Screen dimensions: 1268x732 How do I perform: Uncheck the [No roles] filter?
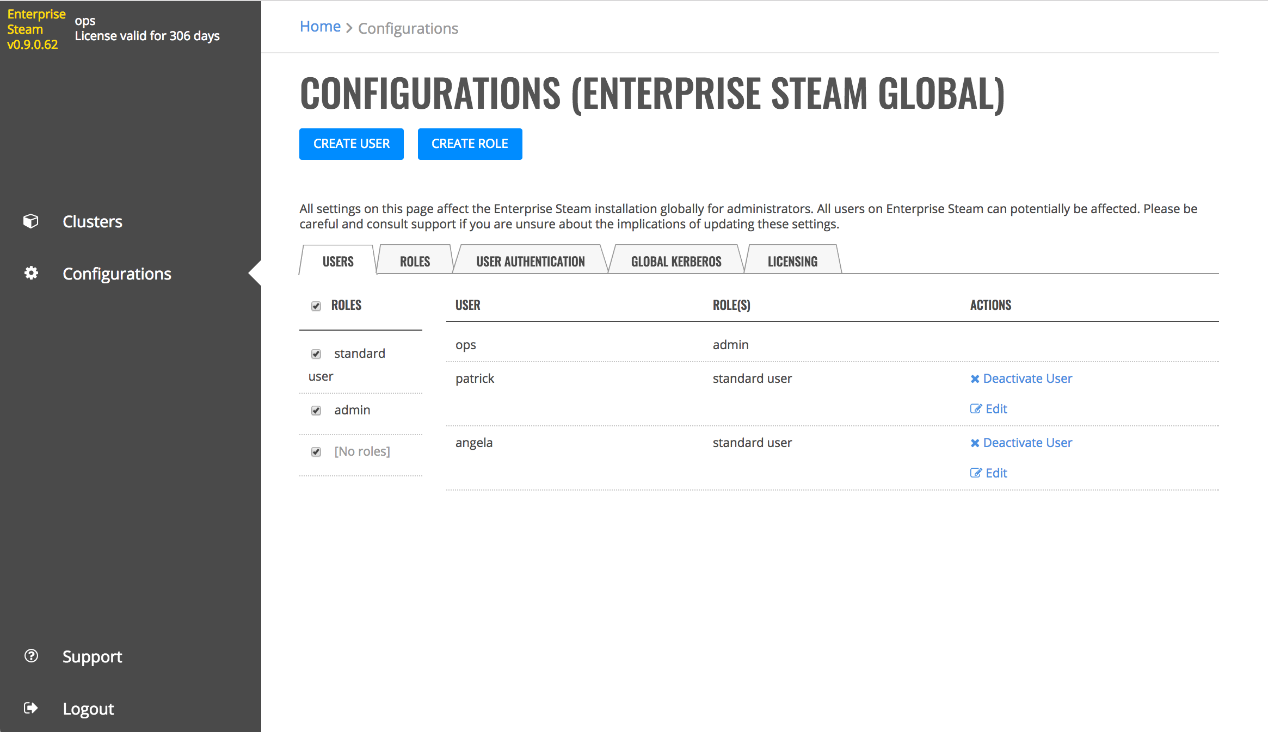tap(316, 451)
